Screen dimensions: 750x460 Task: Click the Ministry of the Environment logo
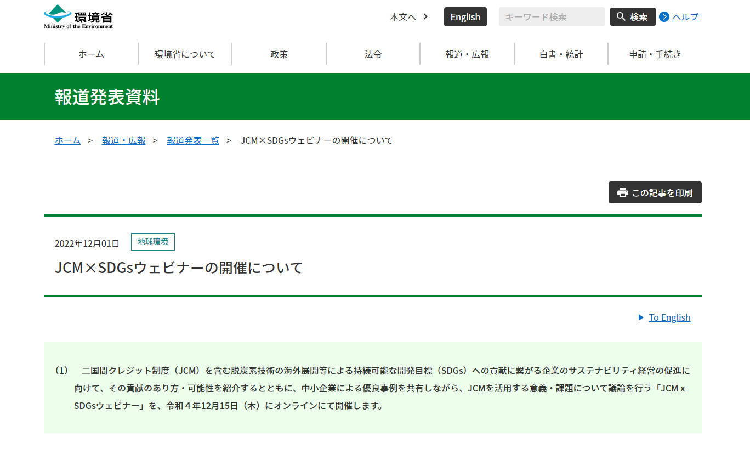point(78,16)
